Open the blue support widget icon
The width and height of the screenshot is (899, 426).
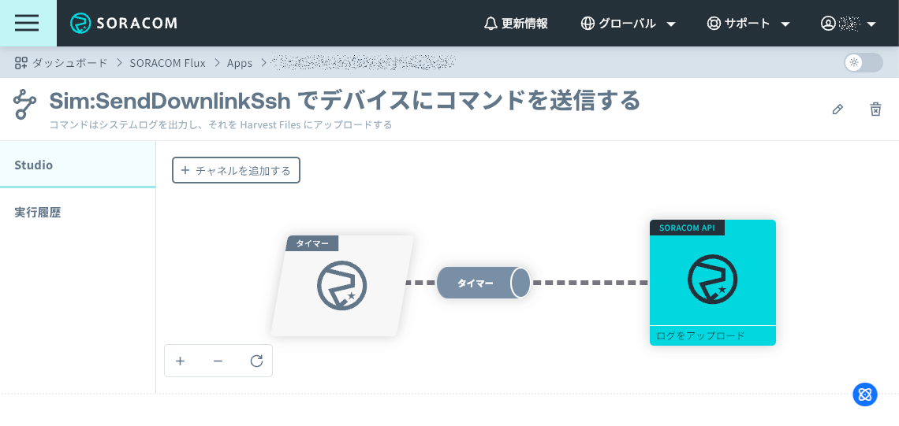864,395
